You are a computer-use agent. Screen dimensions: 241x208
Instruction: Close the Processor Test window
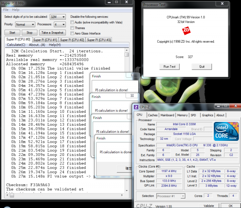(x=222, y=3)
